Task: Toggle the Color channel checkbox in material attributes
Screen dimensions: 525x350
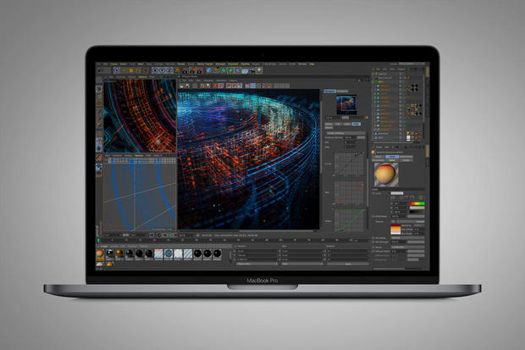Action: click(x=373, y=193)
